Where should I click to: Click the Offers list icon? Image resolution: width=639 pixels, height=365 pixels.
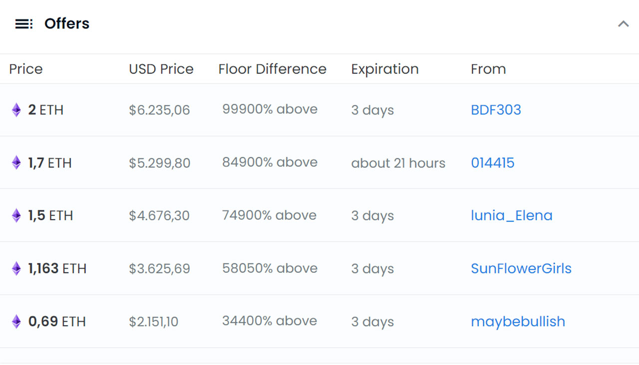pos(23,23)
